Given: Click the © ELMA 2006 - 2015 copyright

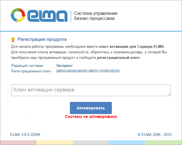Looking at the screenshot, I should [x=155, y=135].
